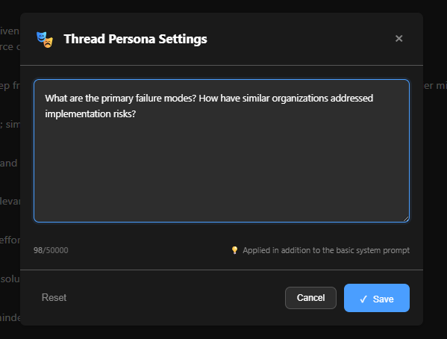
Task: Save the thread persona settings
Action: click(x=377, y=298)
